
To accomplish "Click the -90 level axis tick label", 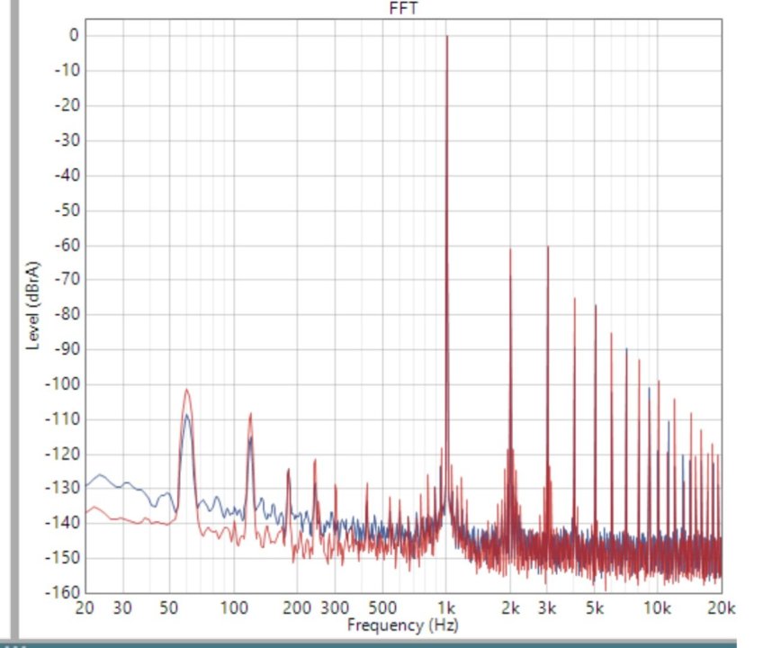I will coord(67,348).
